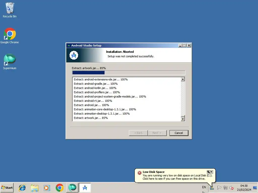258x193 pixels.
Task: Cancel the Android Studio setup
Action: pos(179,133)
